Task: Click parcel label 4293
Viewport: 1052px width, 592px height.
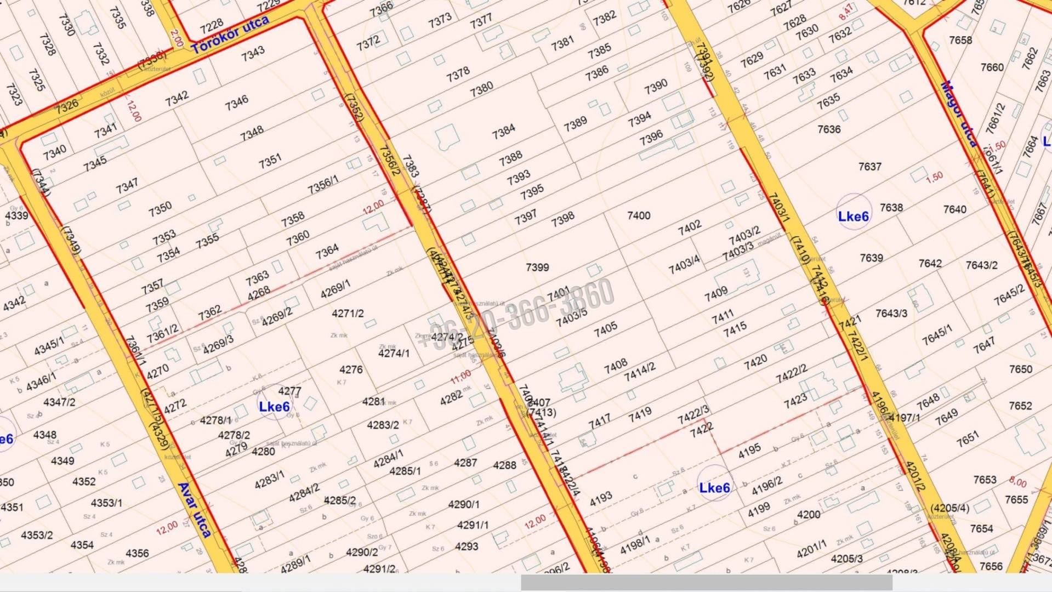Action: [467, 547]
